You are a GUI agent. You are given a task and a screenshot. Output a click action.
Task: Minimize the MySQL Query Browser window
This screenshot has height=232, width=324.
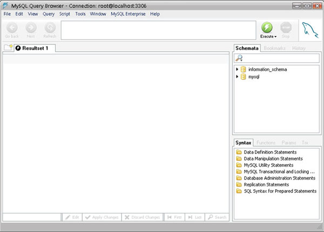(297, 6)
